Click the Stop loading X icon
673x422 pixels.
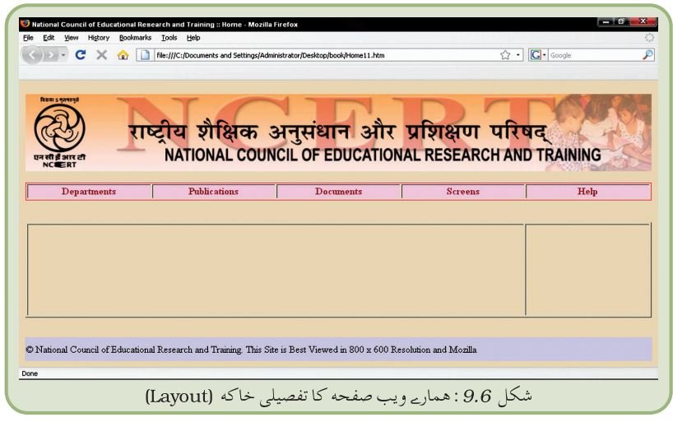coord(102,54)
